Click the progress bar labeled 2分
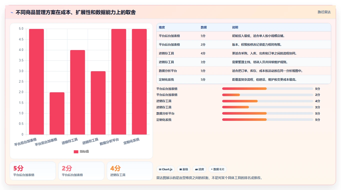This screenshot has width=341, height=190. [268, 95]
